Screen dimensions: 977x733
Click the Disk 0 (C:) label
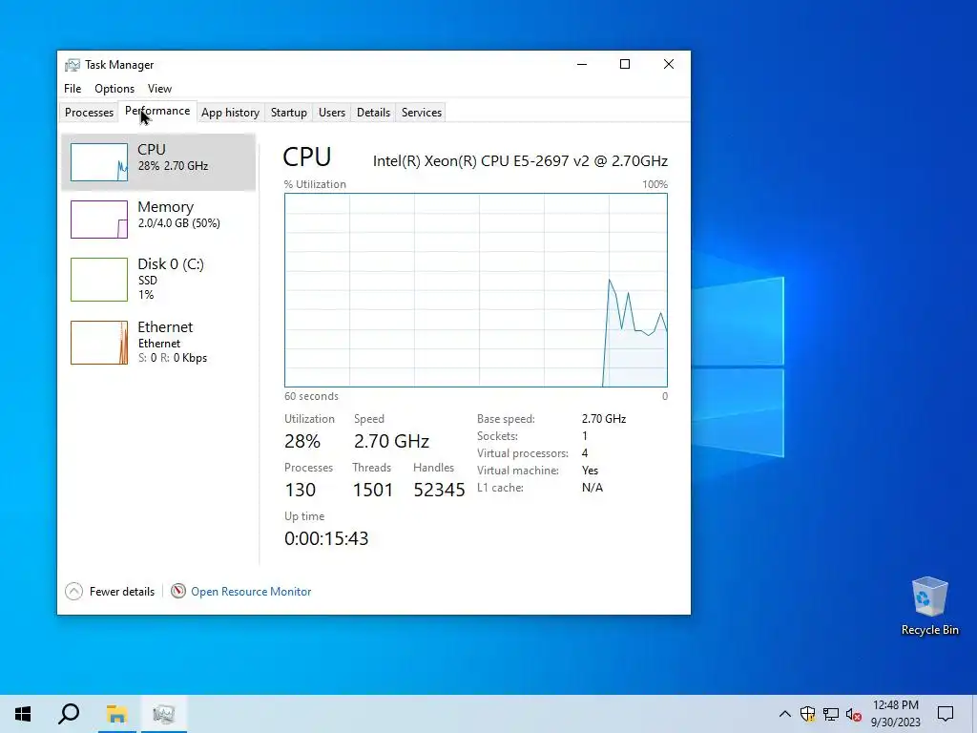[x=171, y=264]
